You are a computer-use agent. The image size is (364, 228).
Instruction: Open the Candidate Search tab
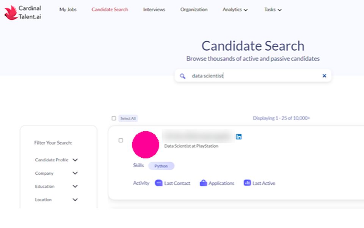[x=110, y=9]
